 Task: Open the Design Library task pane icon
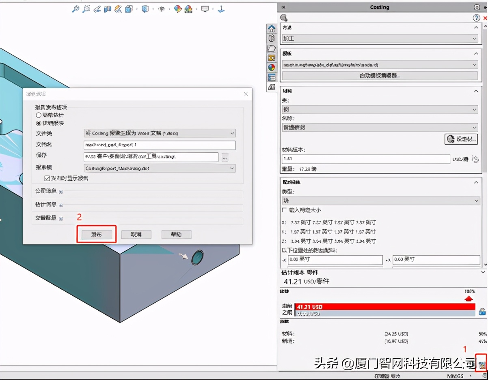[271, 38]
